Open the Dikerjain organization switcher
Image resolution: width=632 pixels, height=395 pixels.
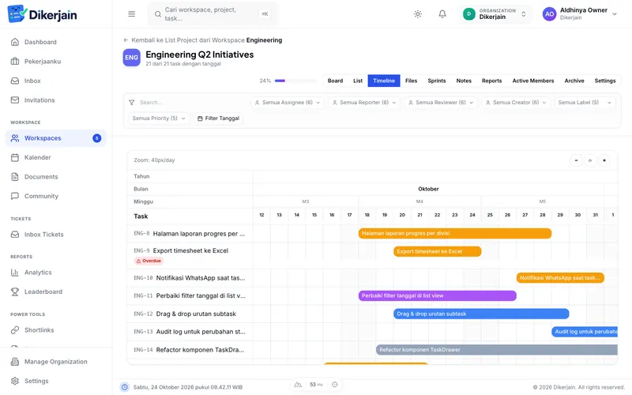tap(495, 14)
